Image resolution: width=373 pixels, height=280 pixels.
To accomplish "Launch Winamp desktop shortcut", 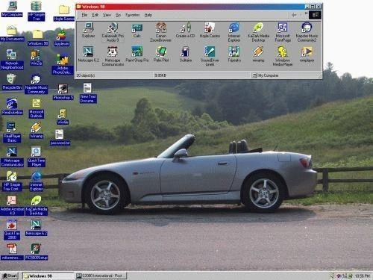I will tap(37, 130).
